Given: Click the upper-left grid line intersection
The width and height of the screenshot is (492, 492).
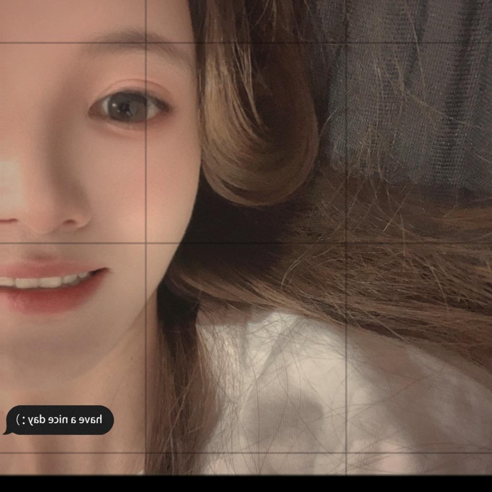Looking at the screenshot, I should point(146,43).
